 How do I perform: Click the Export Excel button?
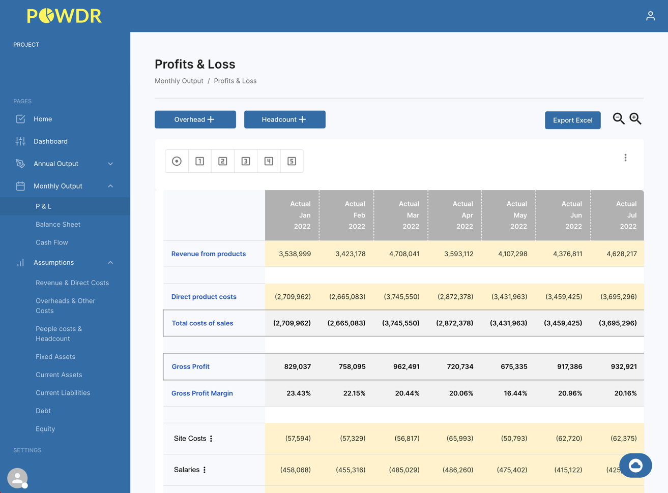click(x=572, y=120)
